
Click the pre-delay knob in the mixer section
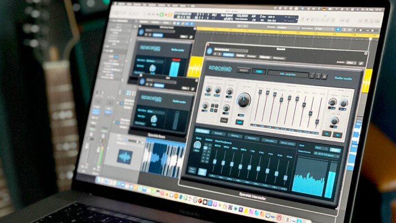[x=332, y=102]
